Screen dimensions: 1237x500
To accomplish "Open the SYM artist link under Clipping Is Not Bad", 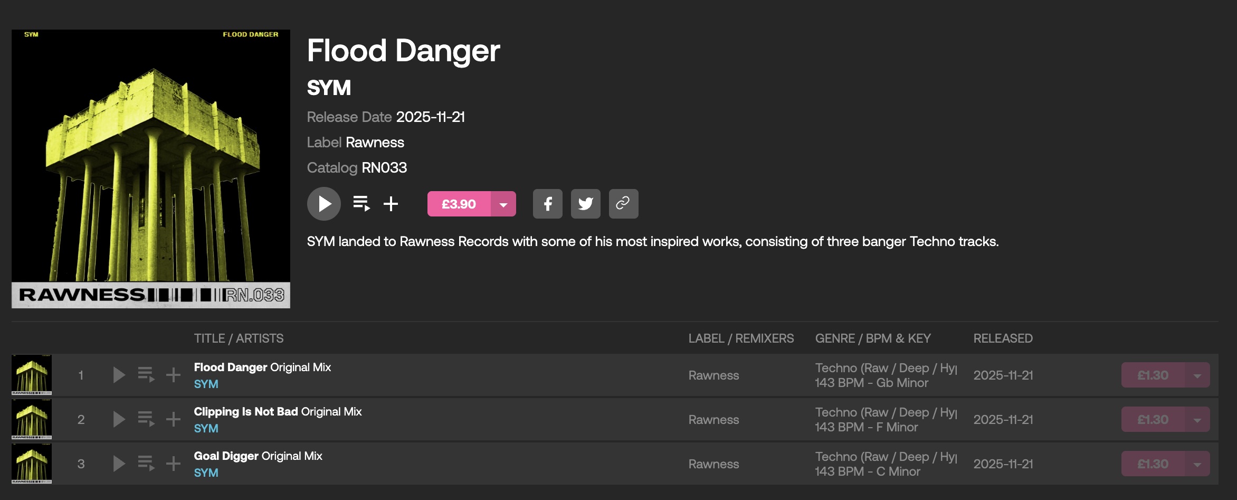I will [206, 429].
